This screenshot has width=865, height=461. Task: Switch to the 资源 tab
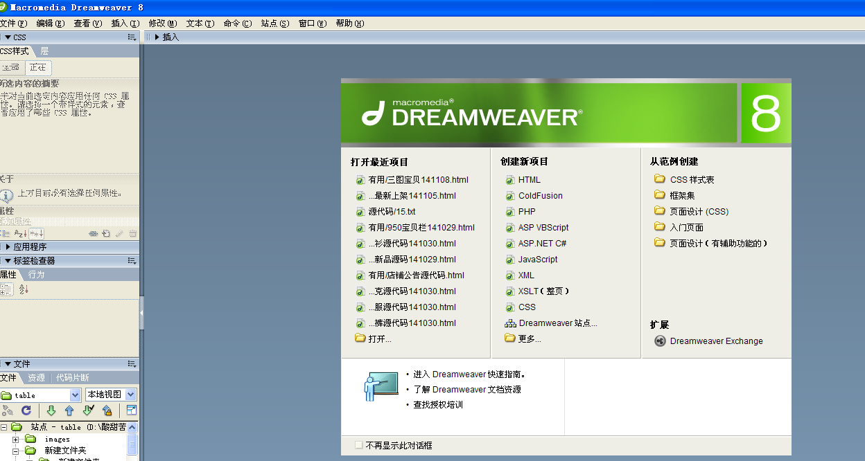pos(36,378)
